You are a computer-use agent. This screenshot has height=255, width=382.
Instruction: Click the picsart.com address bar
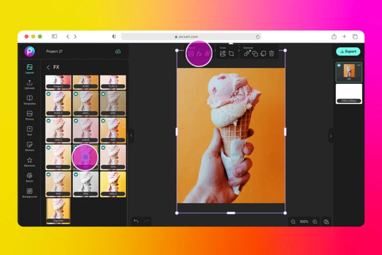[x=191, y=36]
